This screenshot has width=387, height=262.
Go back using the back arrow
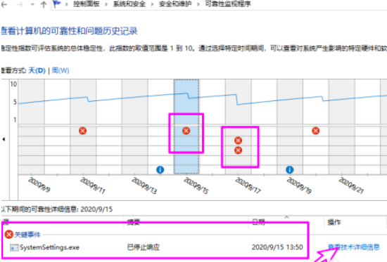[4, 4]
